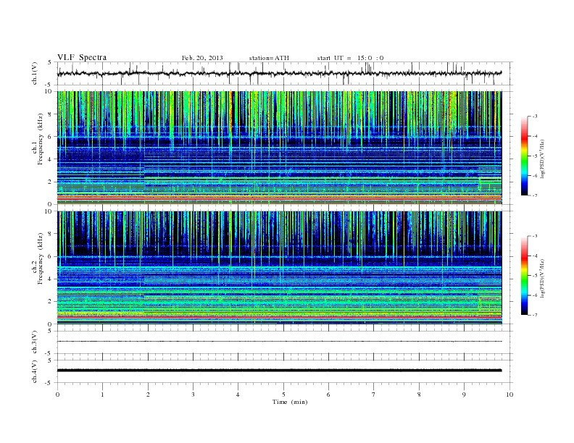The height and width of the screenshot is (443, 574).
Task: Click time axis tick label "1"
Action: (x=102, y=395)
